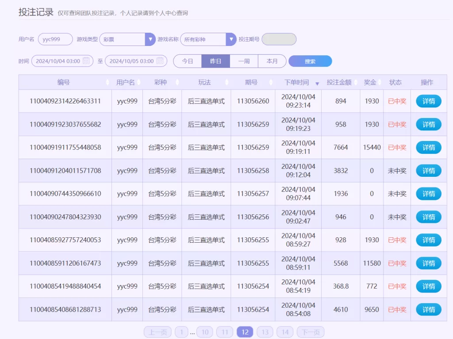
Task: Jump to page 10
Action: pyautogui.click(x=205, y=332)
